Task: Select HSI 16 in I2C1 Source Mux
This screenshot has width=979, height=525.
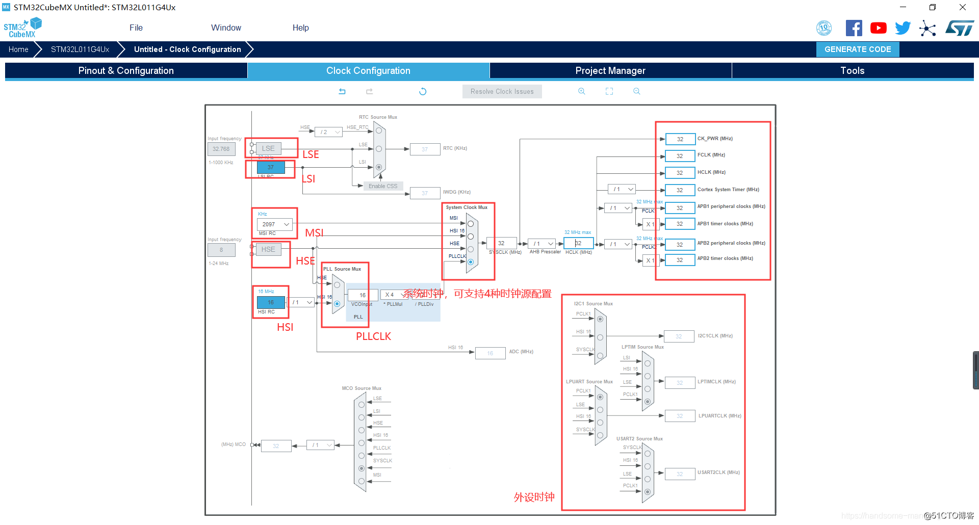Action: click(x=600, y=337)
